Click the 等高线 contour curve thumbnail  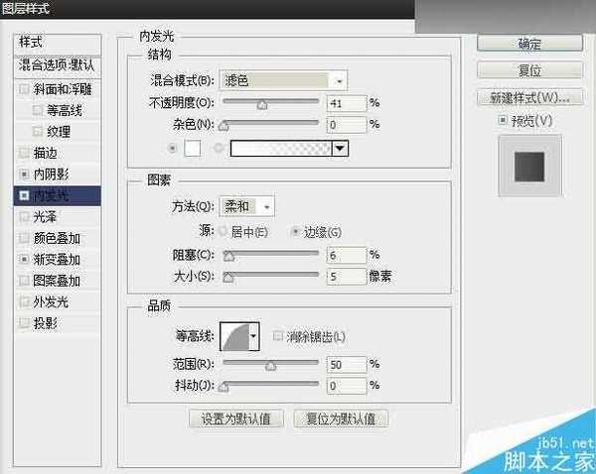(x=234, y=336)
